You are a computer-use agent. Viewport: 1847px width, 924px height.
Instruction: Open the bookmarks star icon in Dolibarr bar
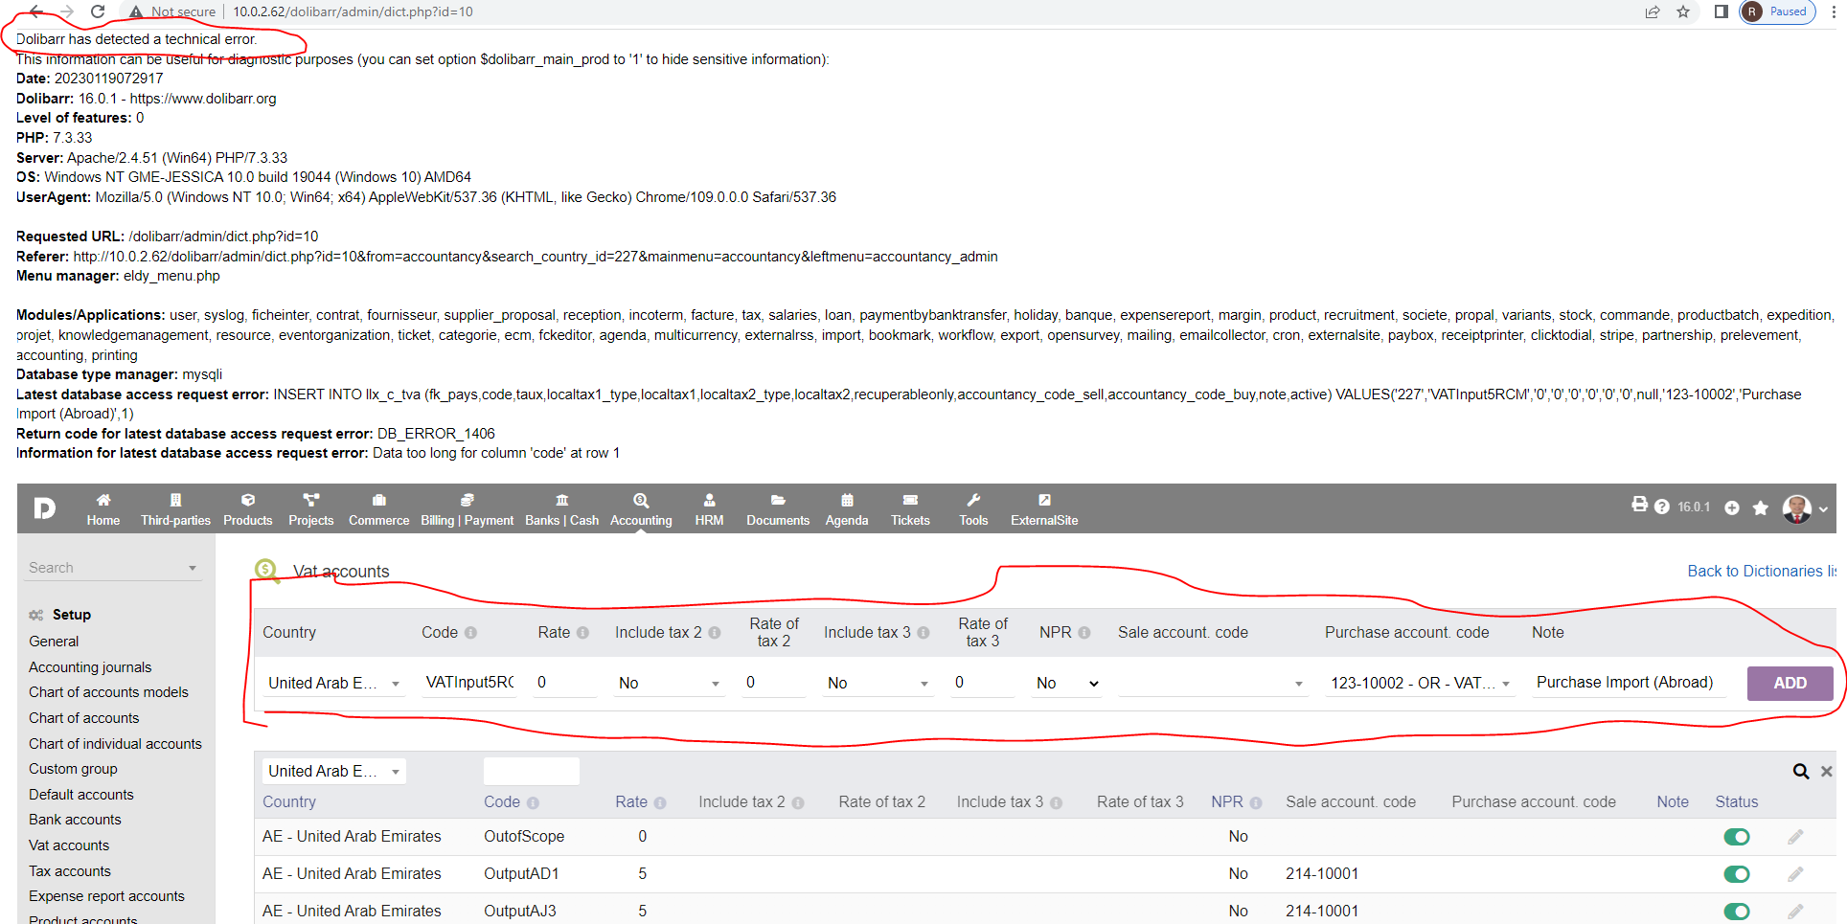tap(1761, 508)
